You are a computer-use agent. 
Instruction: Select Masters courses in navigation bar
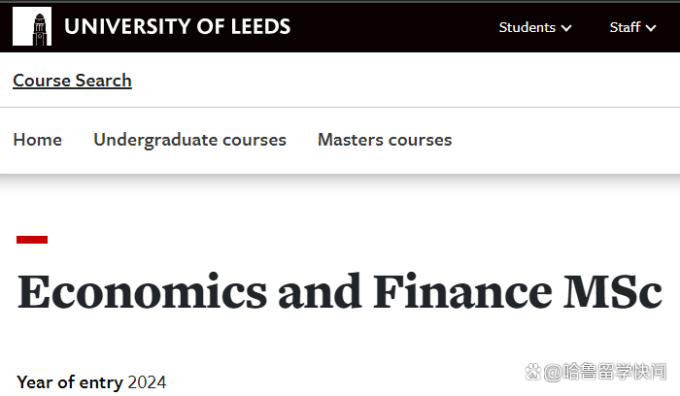coord(385,140)
